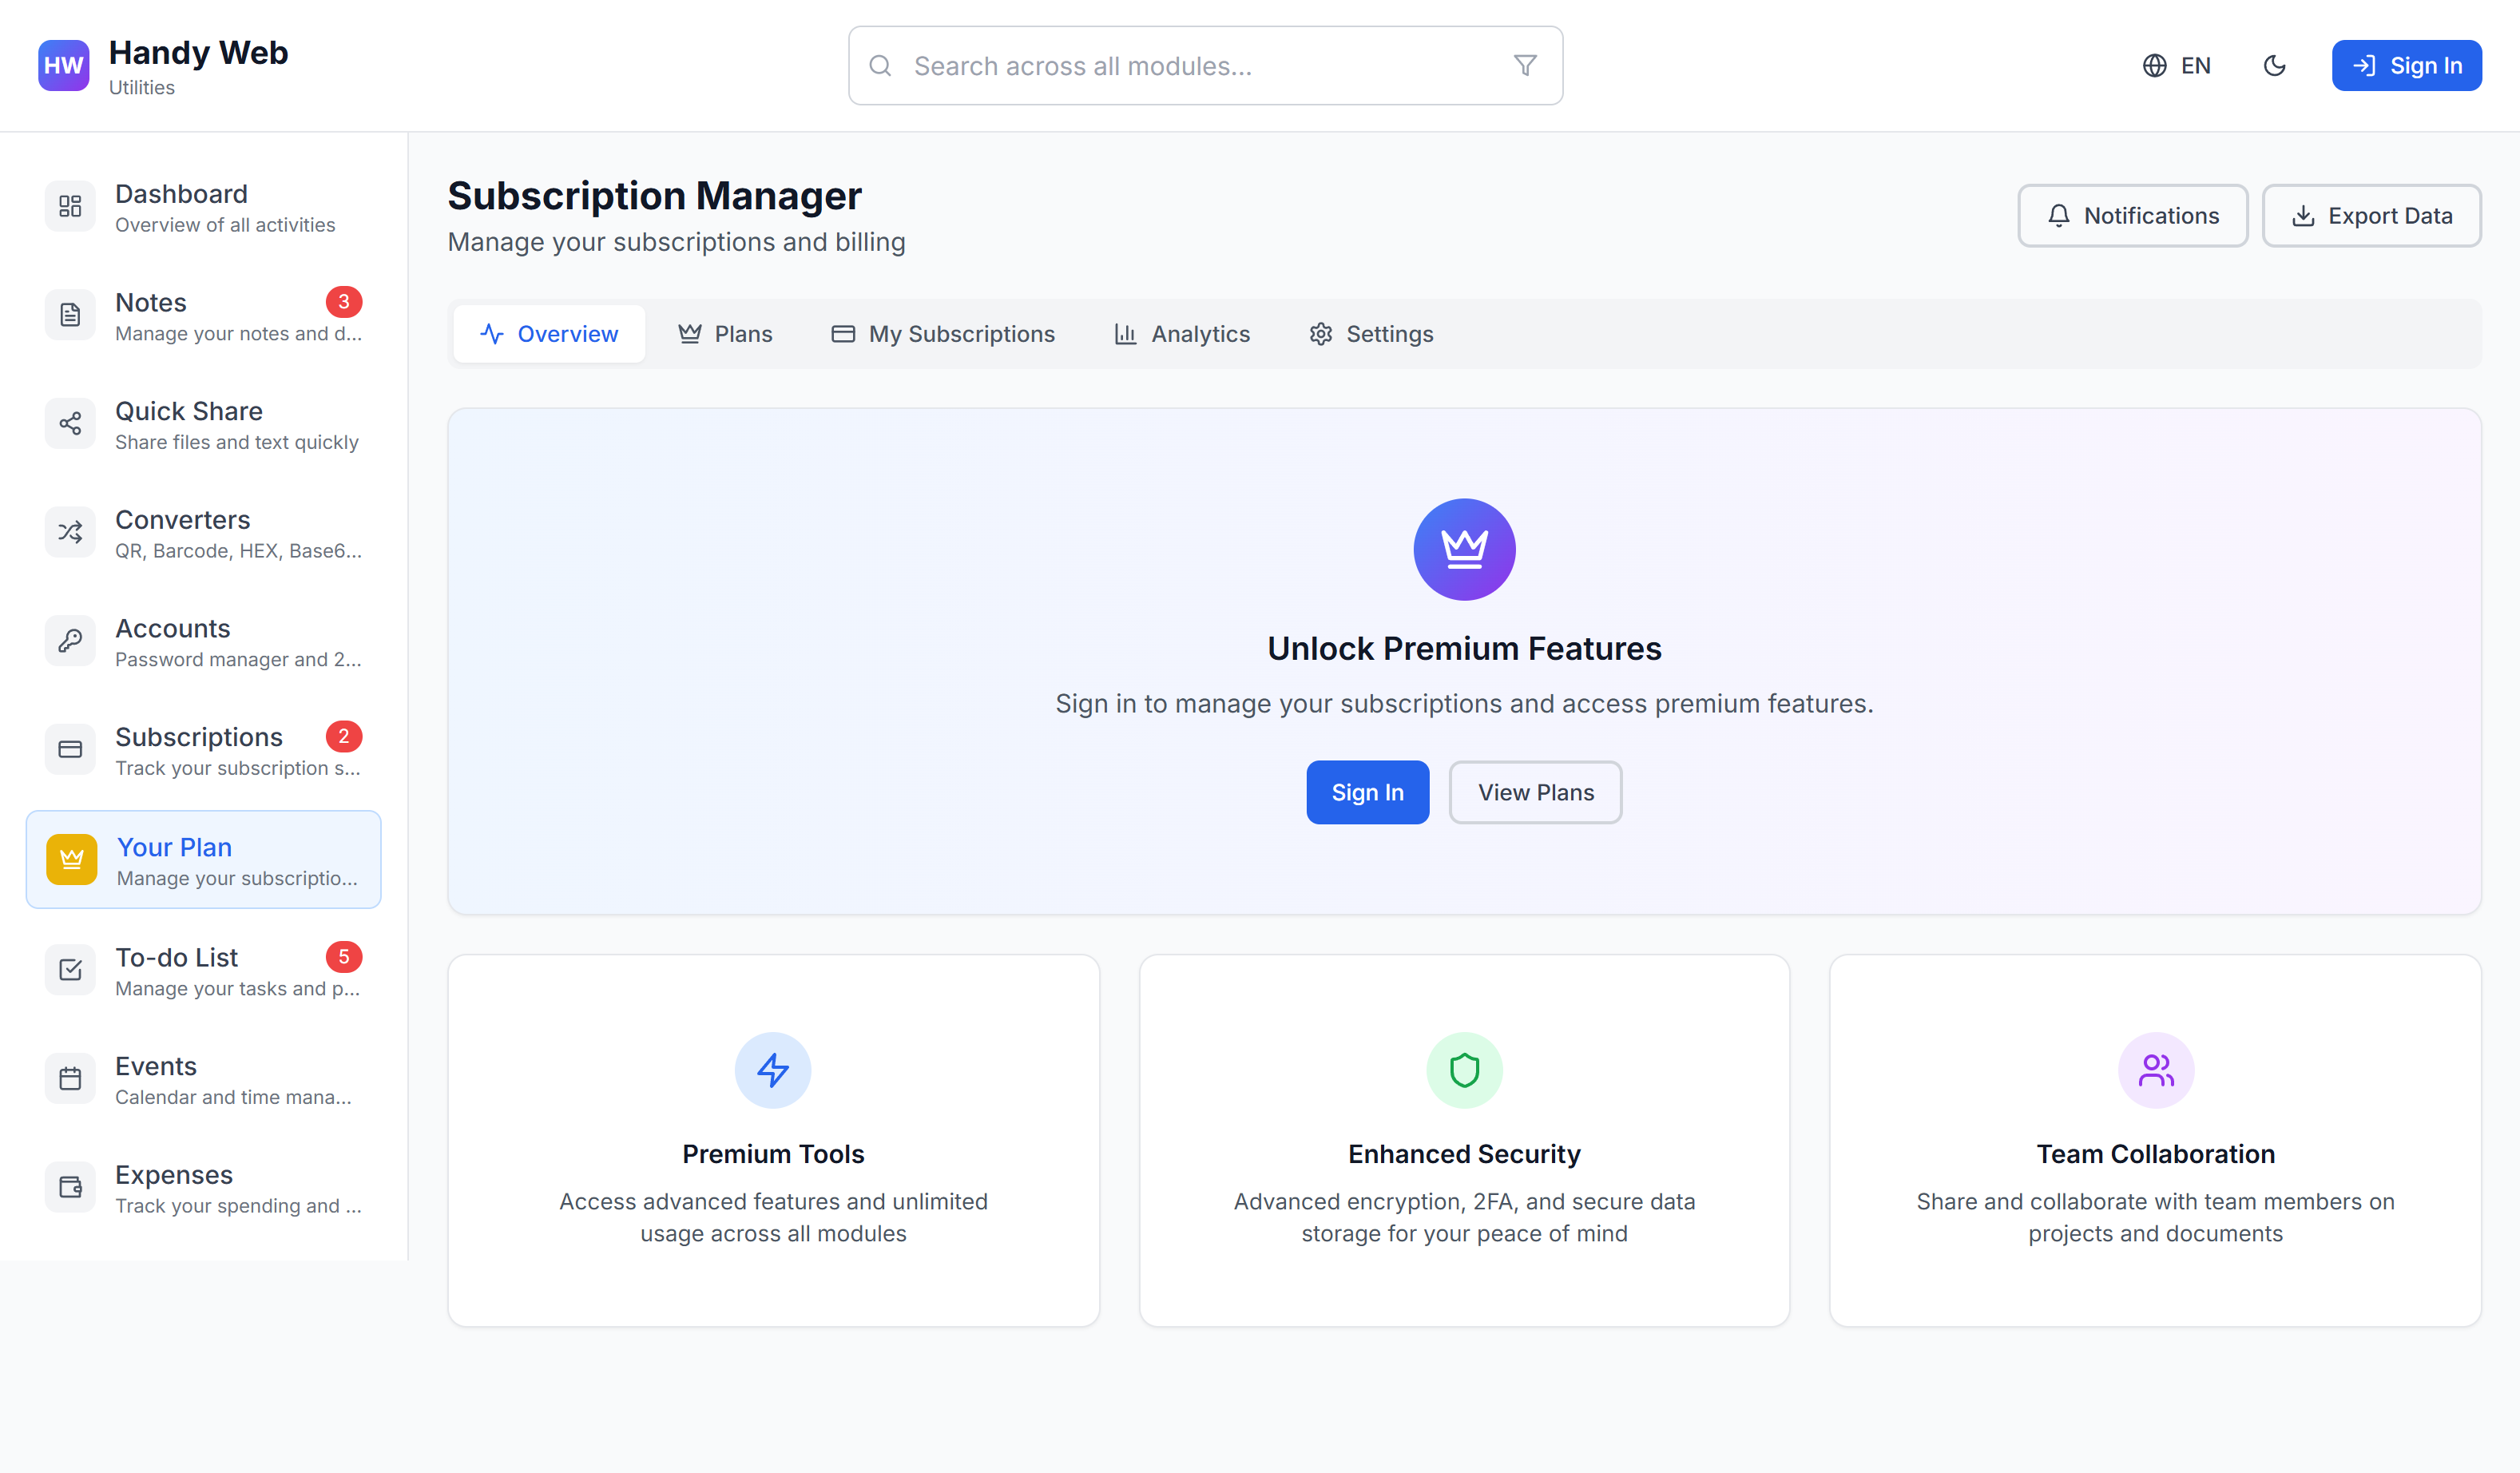This screenshot has height=1473, width=2520.
Task: Open Quick Share via share icon
Action: click(x=70, y=424)
